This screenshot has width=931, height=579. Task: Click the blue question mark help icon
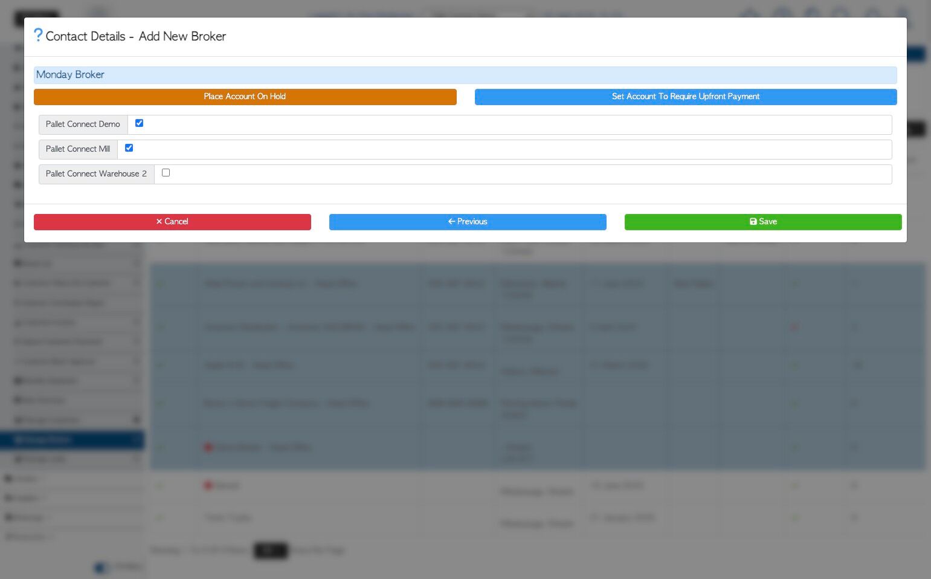pyautogui.click(x=38, y=35)
